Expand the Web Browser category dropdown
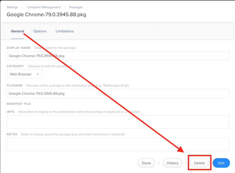The image size is (235, 173). [24, 74]
